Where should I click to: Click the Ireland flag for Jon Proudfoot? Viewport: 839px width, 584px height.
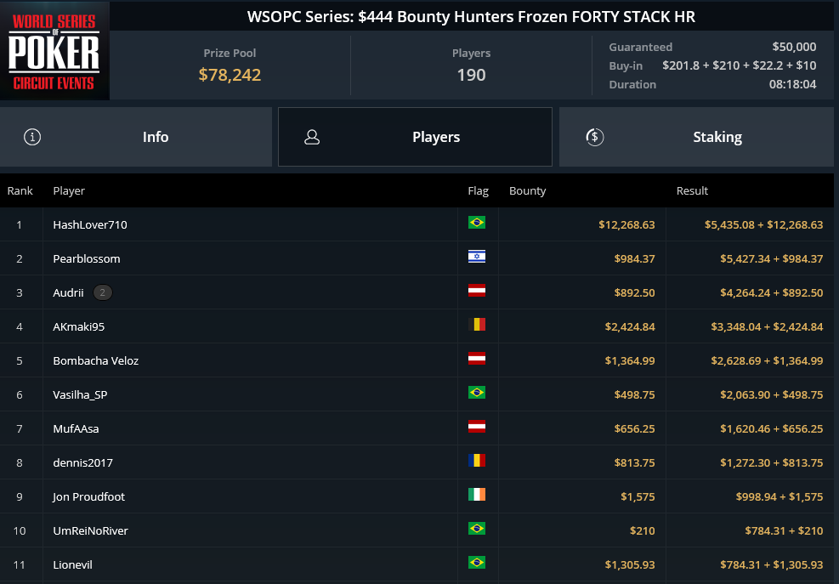tap(477, 495)
